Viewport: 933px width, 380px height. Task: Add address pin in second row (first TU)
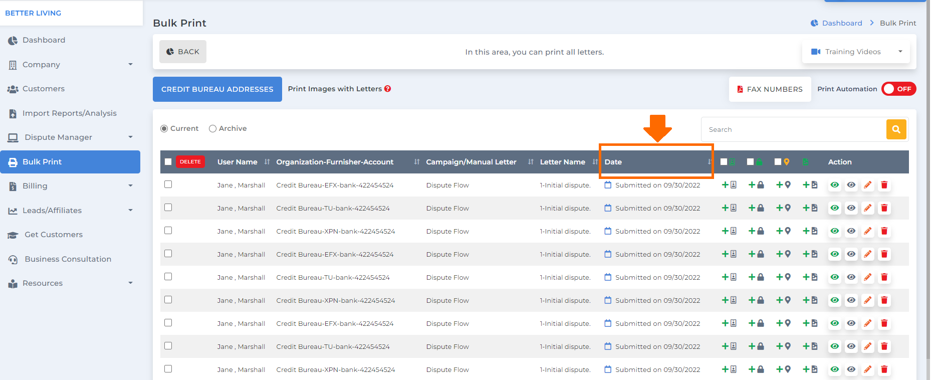(x=784, y=208)
